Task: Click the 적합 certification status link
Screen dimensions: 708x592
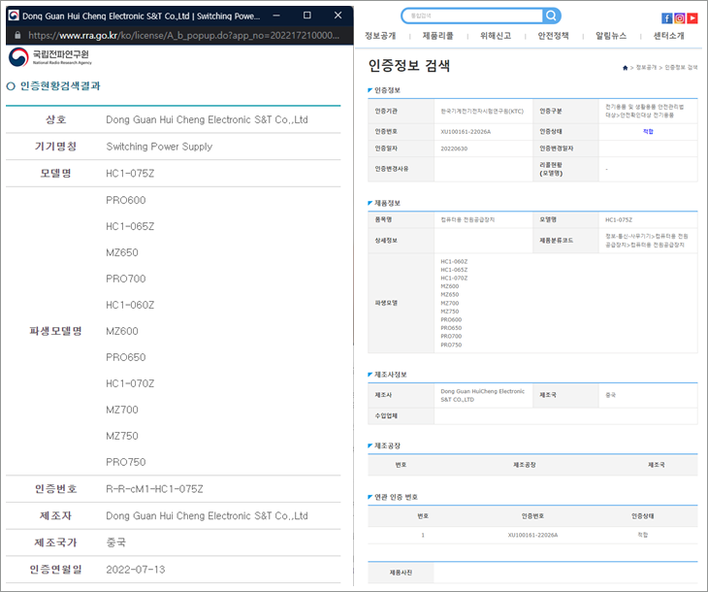Action: pyautogui.click(x=648, y=132)
